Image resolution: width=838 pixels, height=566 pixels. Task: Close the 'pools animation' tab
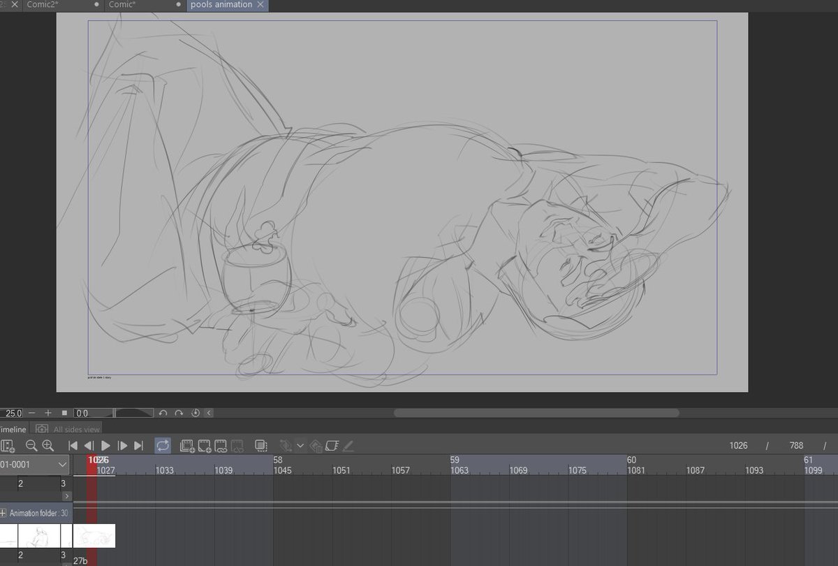[260, 5]
